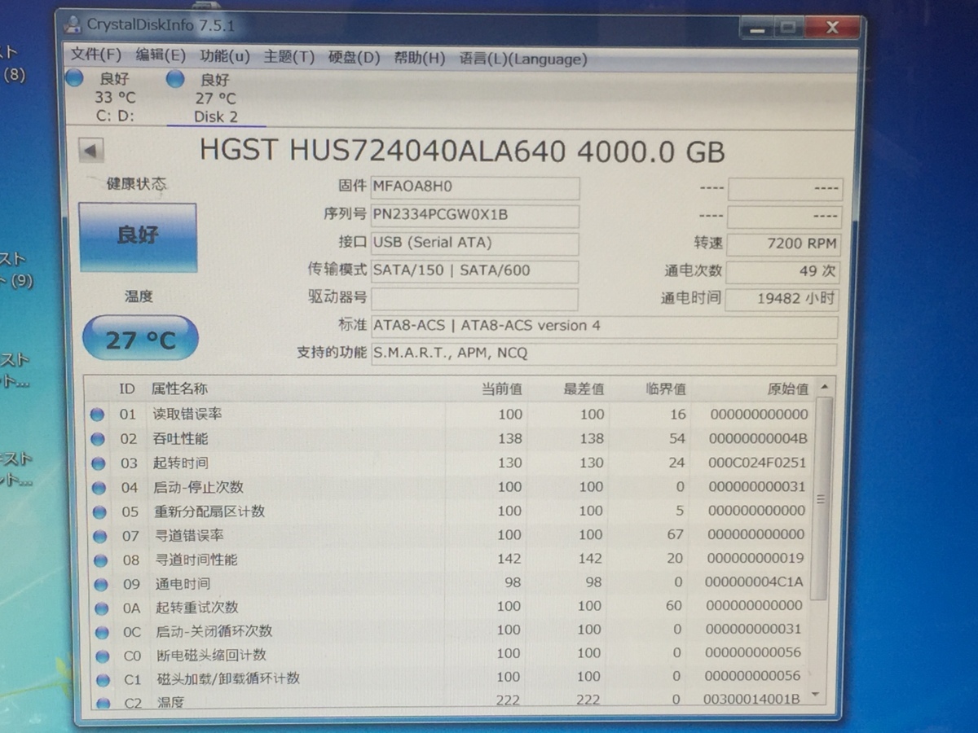Click the 当前值 column header

tap(502, 389)
